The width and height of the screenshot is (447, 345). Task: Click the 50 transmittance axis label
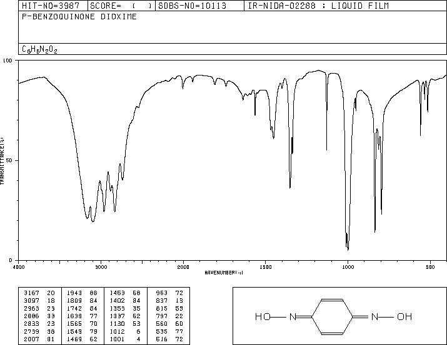coord(9,160)
